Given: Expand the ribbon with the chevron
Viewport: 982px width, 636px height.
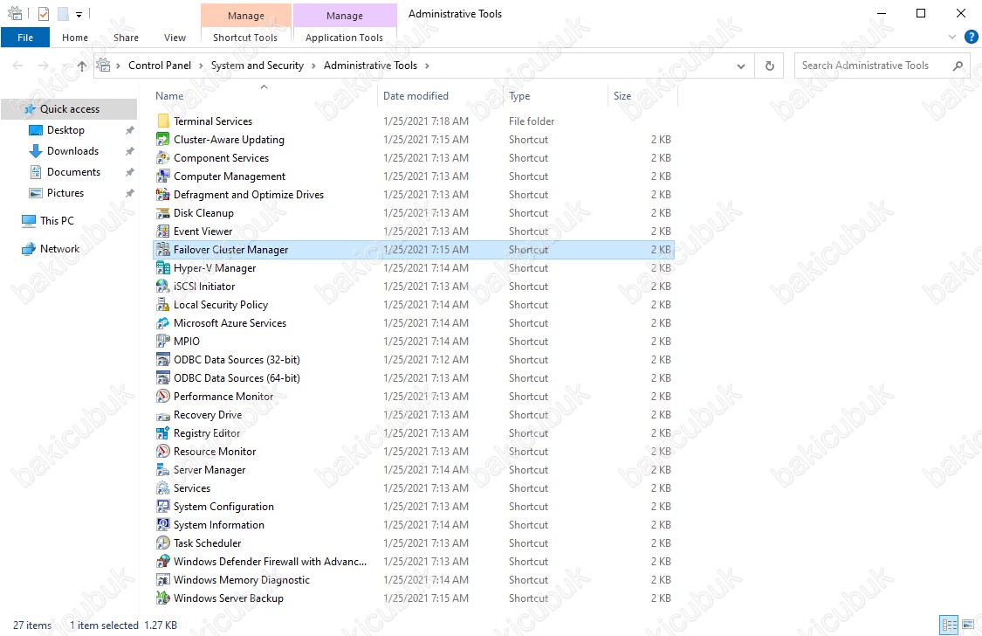Looking at the screenshot, I should pos(952,37).
